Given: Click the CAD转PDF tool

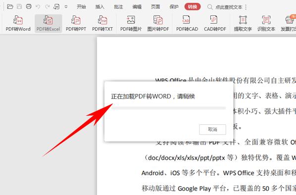Looking at the screenshot, I should pyautogui.click(x=215, y=23).
